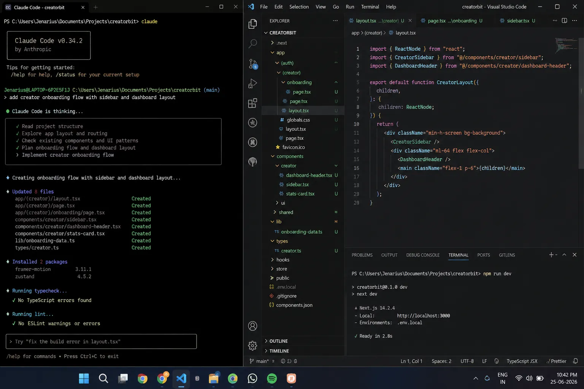Close the layout.tsx editor tab
The width and height of the screenshot is (584, 389).
point(410,21)
